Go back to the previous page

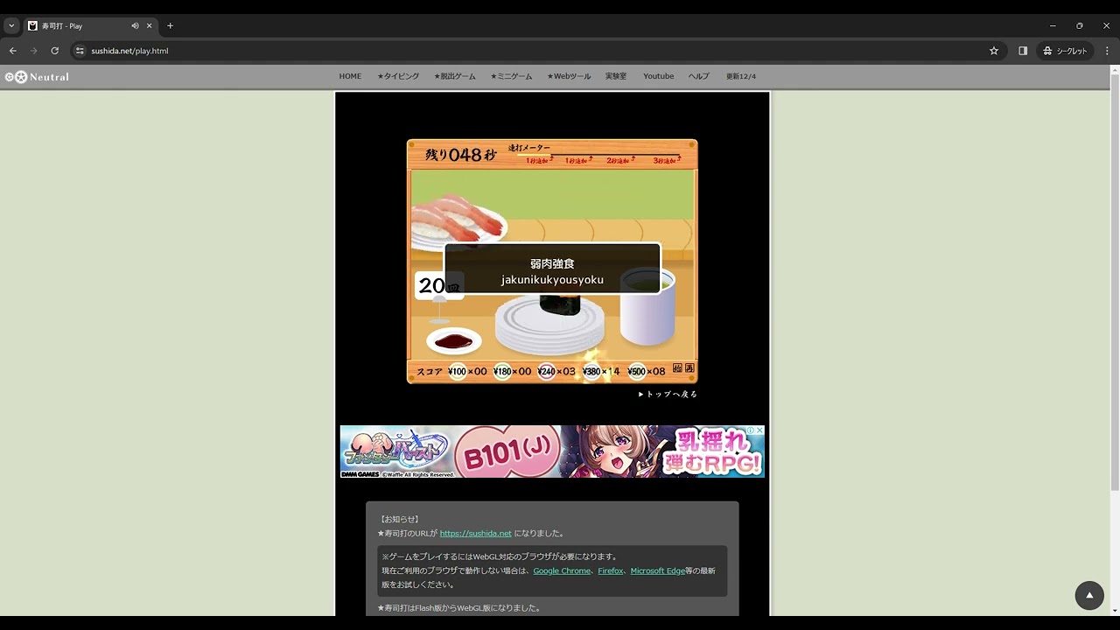point(13,51)
